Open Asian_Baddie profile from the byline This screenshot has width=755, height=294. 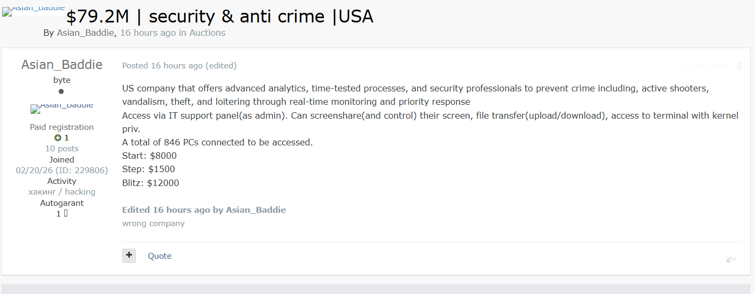pos(85,33)
